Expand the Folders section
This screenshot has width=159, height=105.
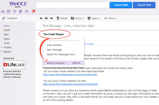(2, 47)
